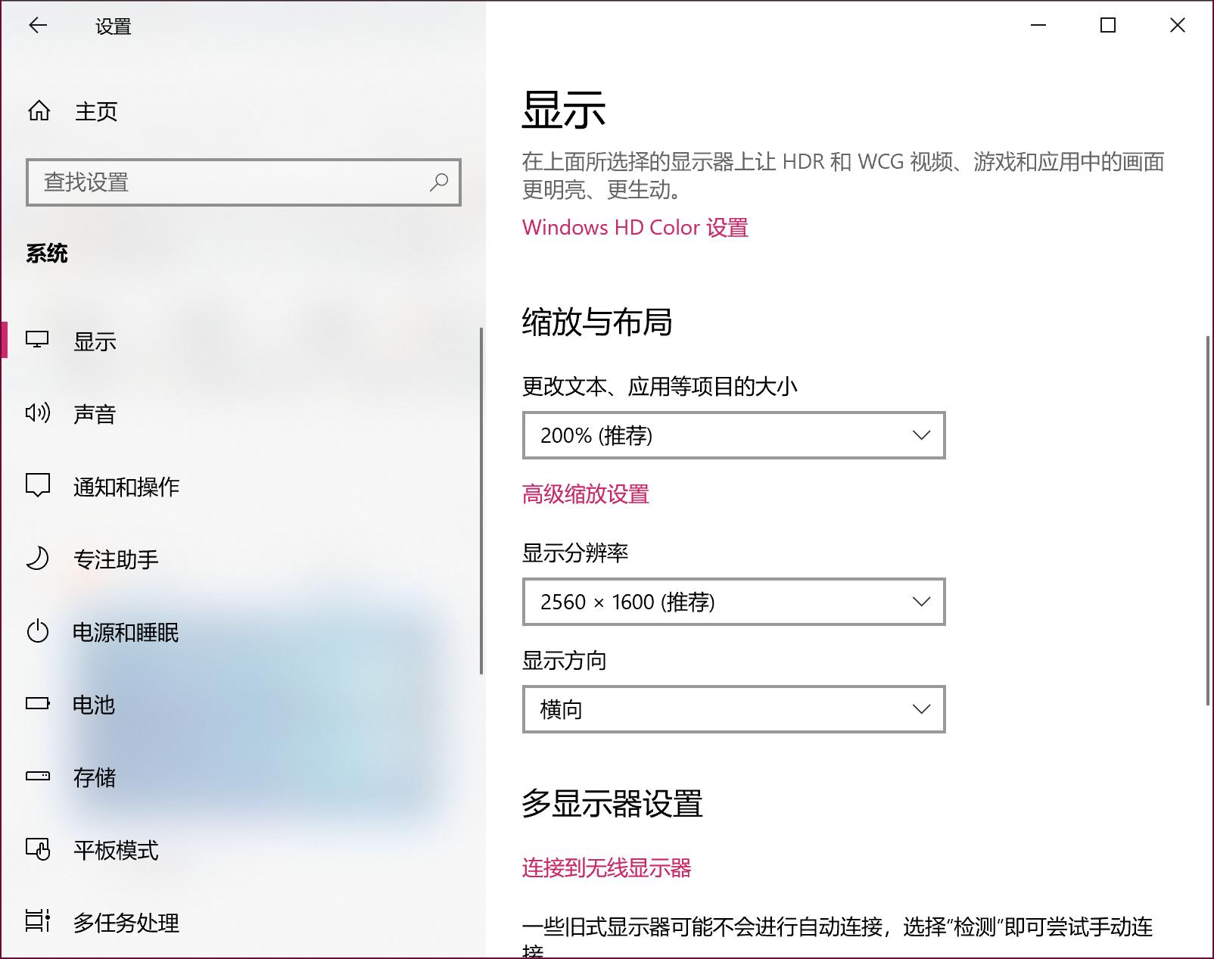The image size is (1214, 959).
Task: Open Windows HD Color 设置
Action: tap(634, 227)
